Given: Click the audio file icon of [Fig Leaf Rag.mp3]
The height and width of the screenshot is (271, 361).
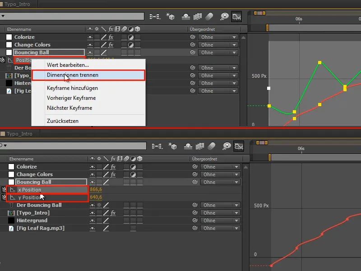Looking at the screenshot, I should pyautogui.click(x=11, y=228).
